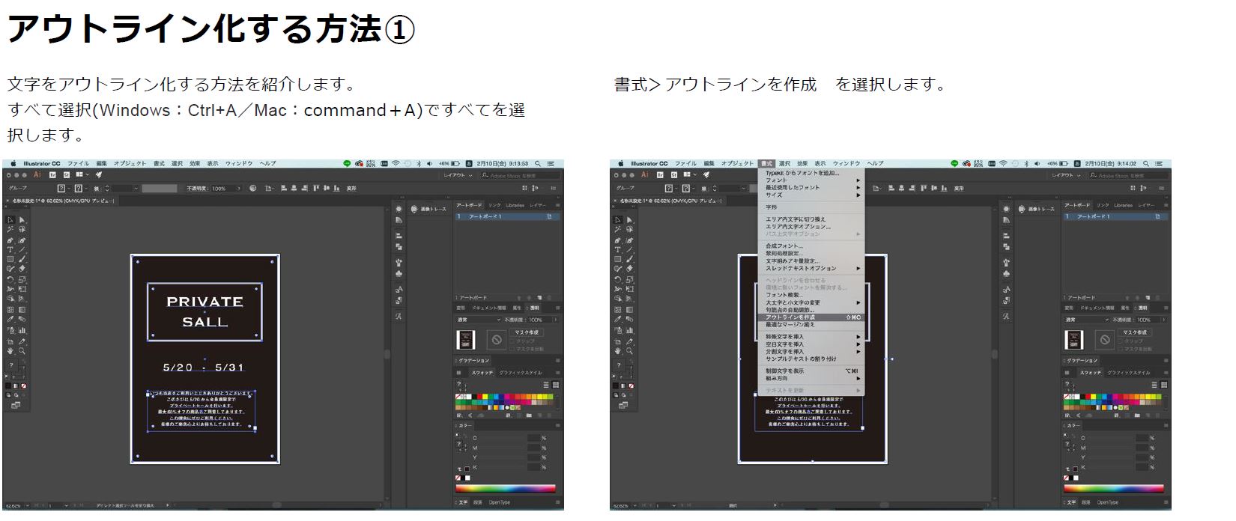The height and width of the screenshot is (521, 1236).
Task: Select Rectangle tool in left Illustrator screenshot
Action: [x=10, y=259]
